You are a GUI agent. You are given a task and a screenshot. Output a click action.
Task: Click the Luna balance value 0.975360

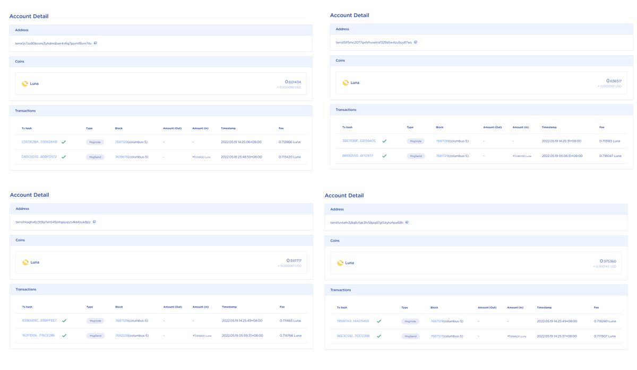[x=608, y=261]
